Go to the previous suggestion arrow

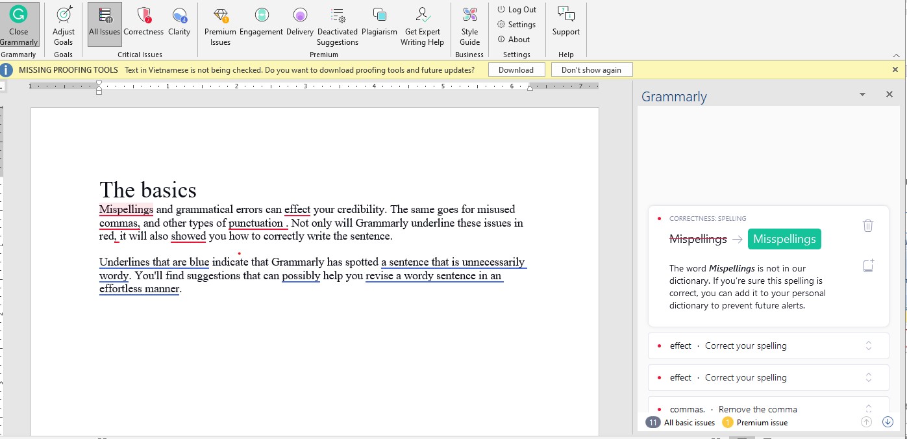point(866,422)
